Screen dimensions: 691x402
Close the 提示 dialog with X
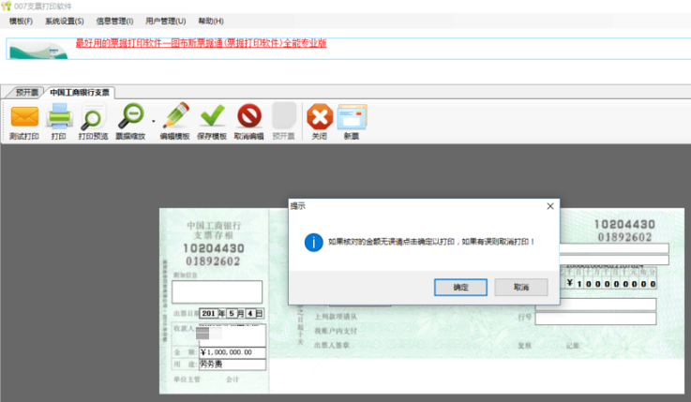pos(550,206)
